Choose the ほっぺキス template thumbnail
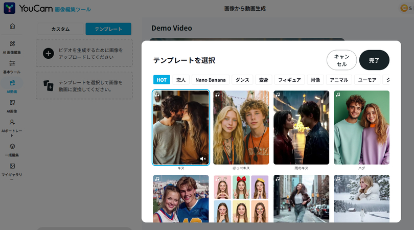The width and height of the screenshot is (414, 230). point(241,128)
